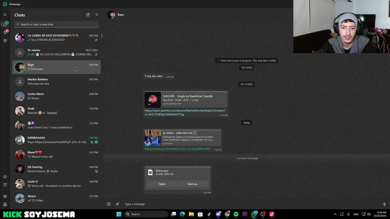390x219 pixels.
Task: Open WhatsApp Settings gear
Action: (x=5, y=196)
